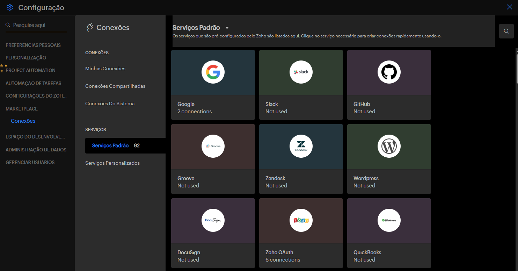Open Administração de Dados section
The image size is (518, 271).
[36, 150]
